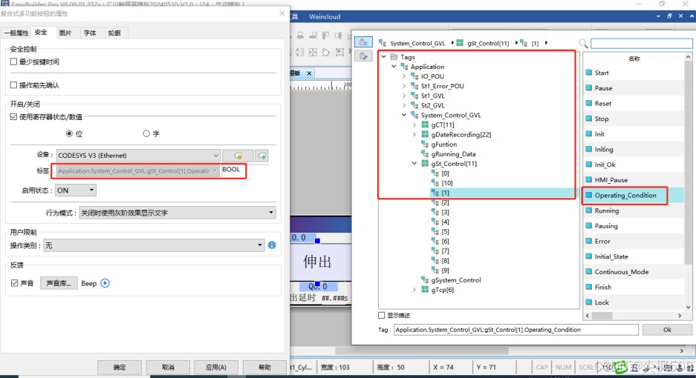696x378 pixels.
Task: Click the Error tag icon
Action: [x=588, y=241]
